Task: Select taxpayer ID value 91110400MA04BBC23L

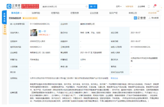Action: coord(140,47)
